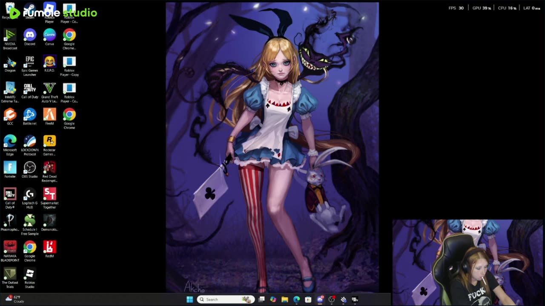Switch to OBS via taskbar icon
The image size is (545, 306).
click(x=332, y=300)
